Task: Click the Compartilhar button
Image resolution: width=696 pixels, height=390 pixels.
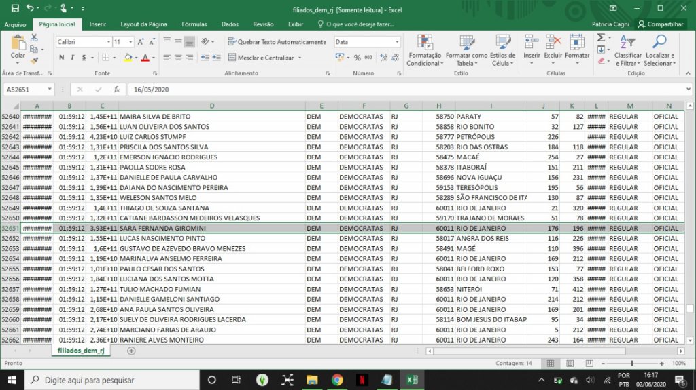Action: 659,24
